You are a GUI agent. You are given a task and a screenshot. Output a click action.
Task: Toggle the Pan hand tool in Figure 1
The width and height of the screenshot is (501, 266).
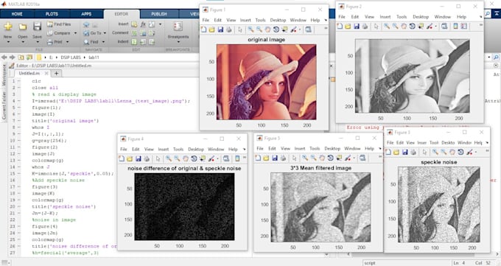coord(267,29)
